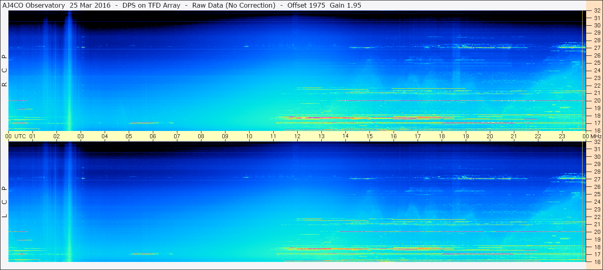This screenshot has height=270, width=603.
Task: Click the 25 MHz label on LCP frequency scale
Action: tap(597, 194)
